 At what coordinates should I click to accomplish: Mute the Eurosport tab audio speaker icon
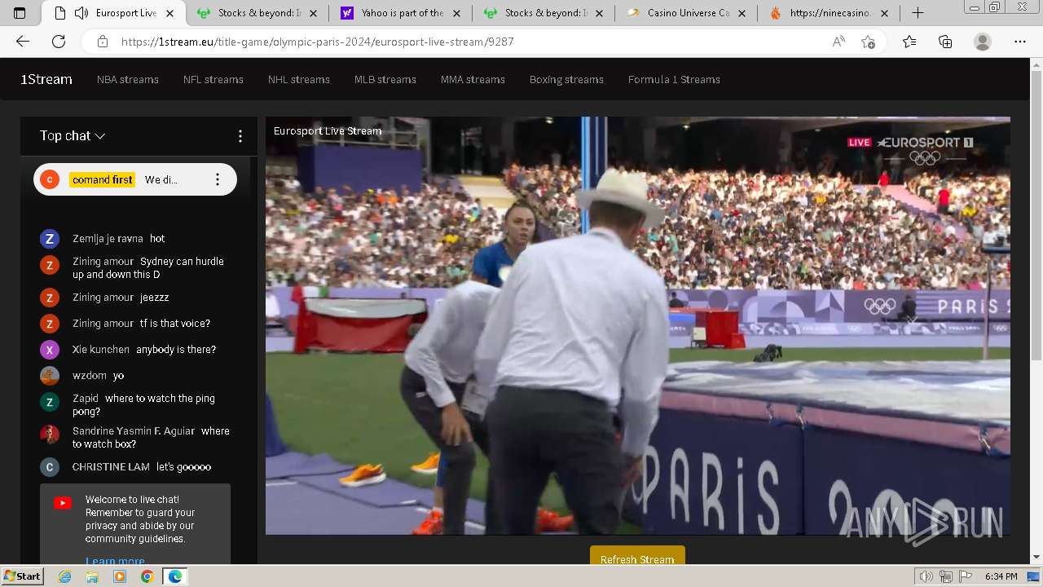click(x=81, y=13)
